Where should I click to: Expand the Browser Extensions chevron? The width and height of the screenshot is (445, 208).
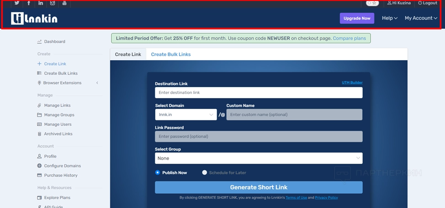coord(97,83)
